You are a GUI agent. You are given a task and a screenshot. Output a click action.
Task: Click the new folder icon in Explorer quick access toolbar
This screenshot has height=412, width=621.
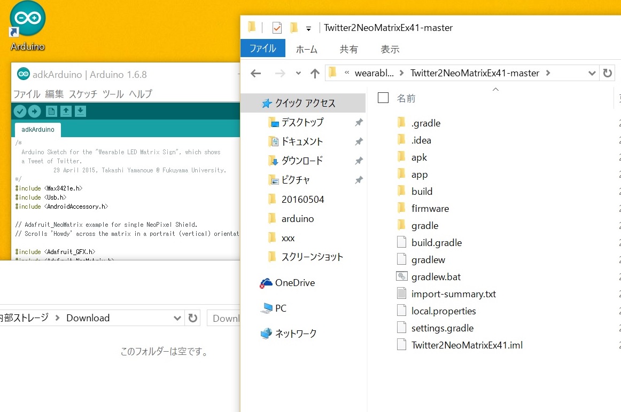click(x=293, y=27)
